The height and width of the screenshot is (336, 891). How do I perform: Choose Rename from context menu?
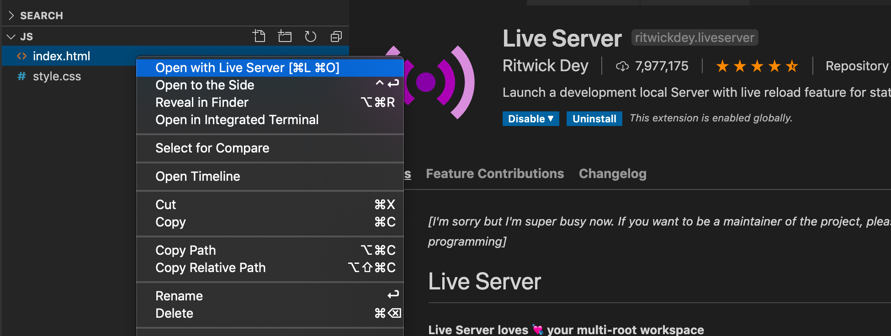[x=270, y=296]
